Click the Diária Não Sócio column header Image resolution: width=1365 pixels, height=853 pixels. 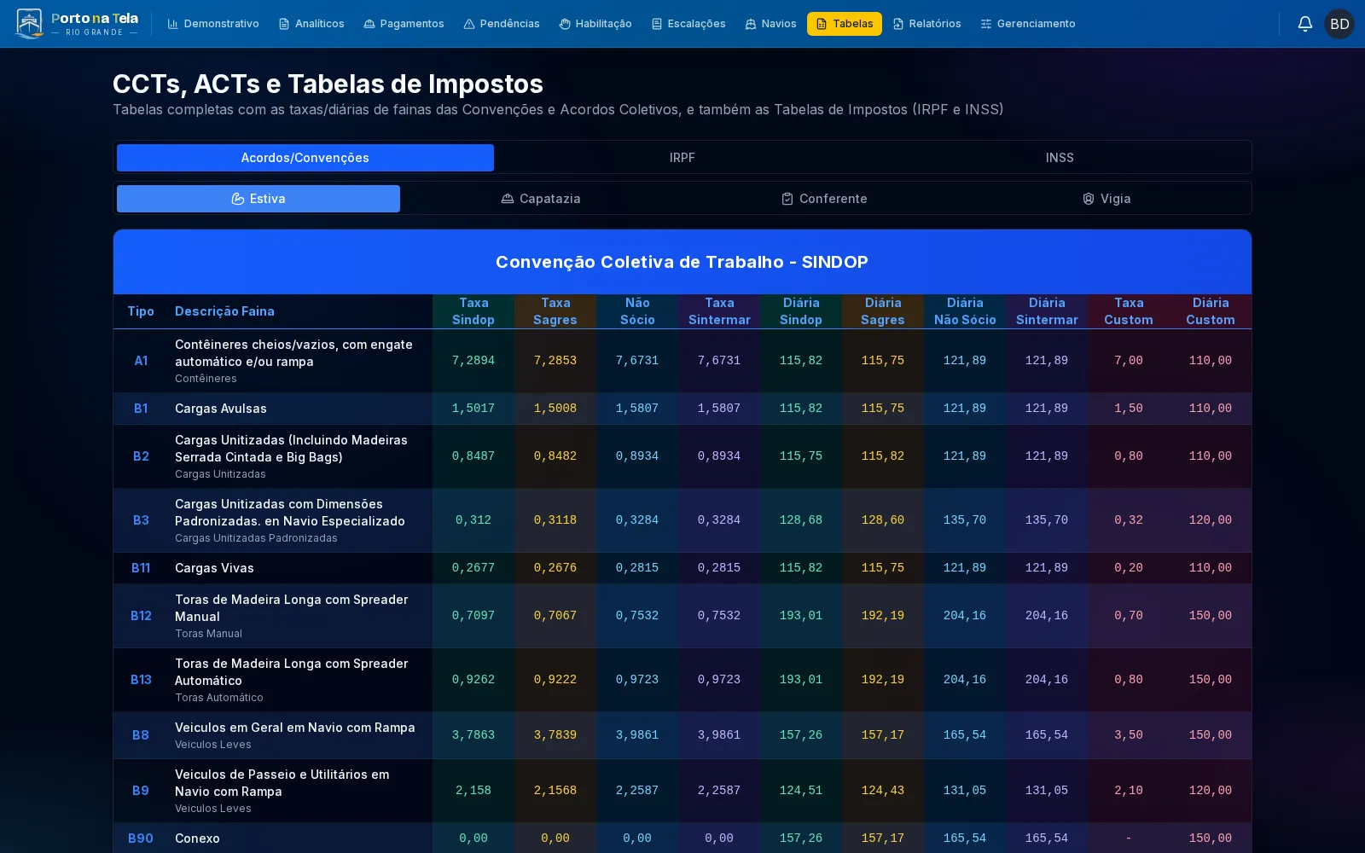[965, 311]
